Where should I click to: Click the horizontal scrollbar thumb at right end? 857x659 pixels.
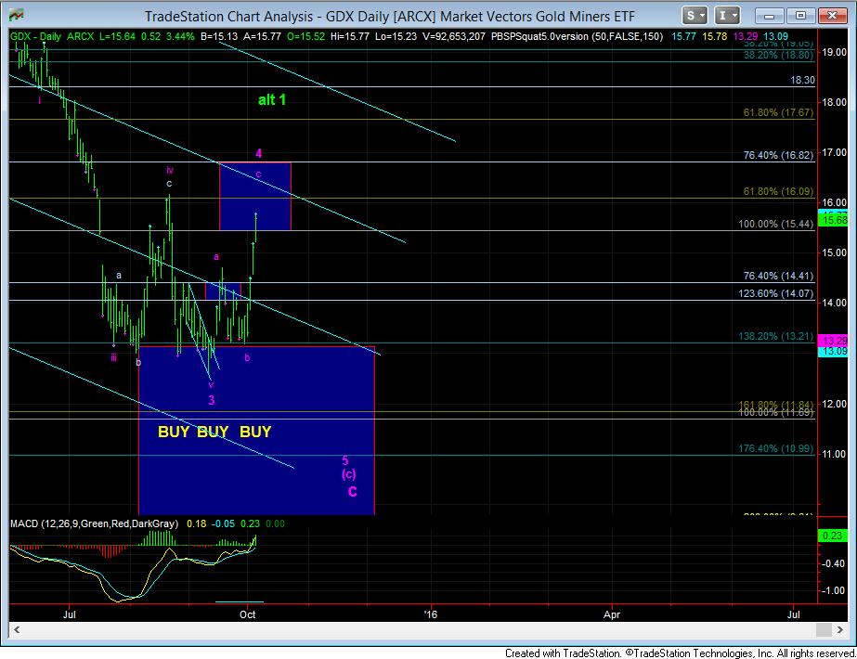click(825, 630)
